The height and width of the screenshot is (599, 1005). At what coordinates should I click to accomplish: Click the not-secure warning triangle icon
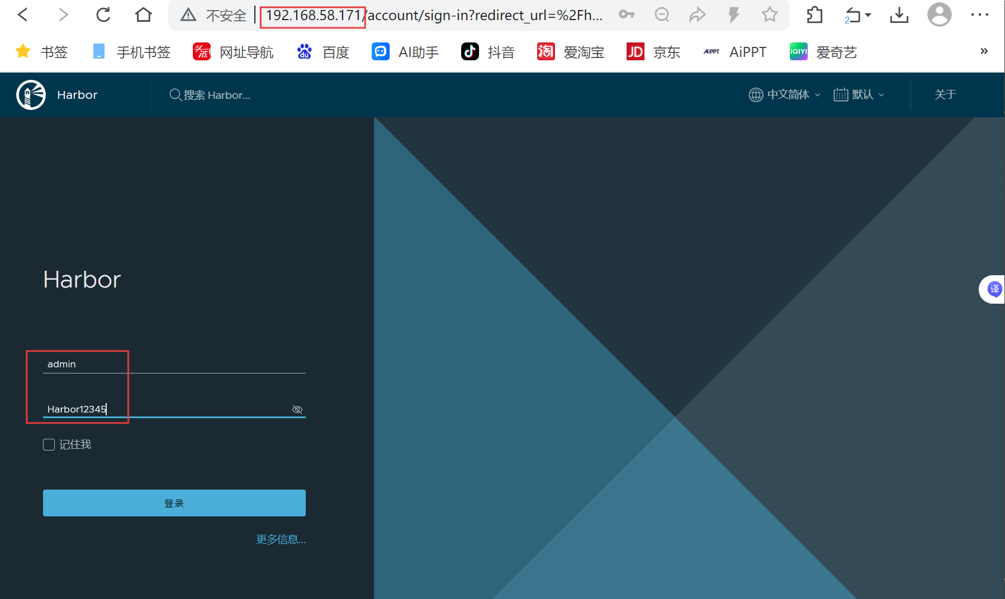[188, 15]
